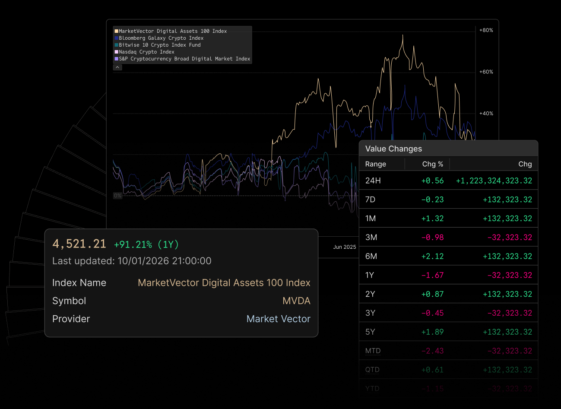Viewport: 561px width, 409px height.
Task: Select the 5Y range row label
Action: click(370, 332)
